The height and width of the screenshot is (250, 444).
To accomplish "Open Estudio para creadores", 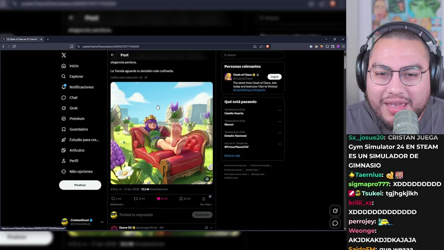I will pos(80,140).
